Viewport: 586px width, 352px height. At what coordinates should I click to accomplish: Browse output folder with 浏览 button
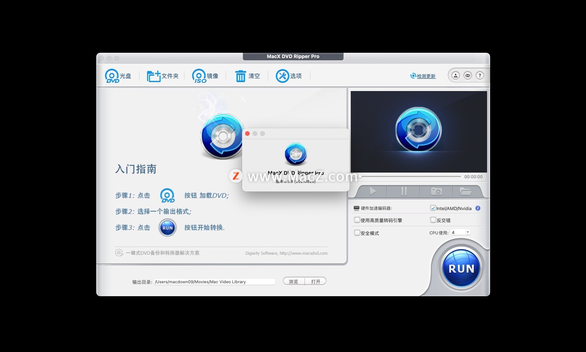point(294,281)
